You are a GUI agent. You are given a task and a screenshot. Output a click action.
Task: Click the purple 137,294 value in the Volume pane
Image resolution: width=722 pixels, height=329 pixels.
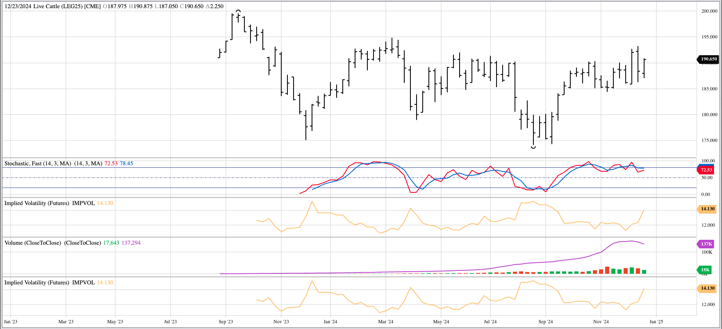[131, 243]
